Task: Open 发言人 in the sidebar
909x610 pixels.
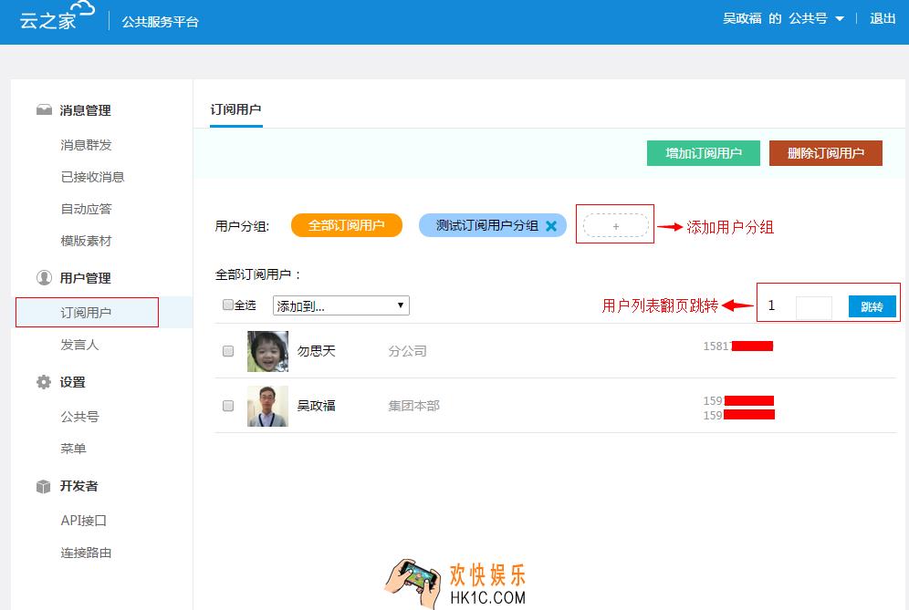Action: (79, 345)
